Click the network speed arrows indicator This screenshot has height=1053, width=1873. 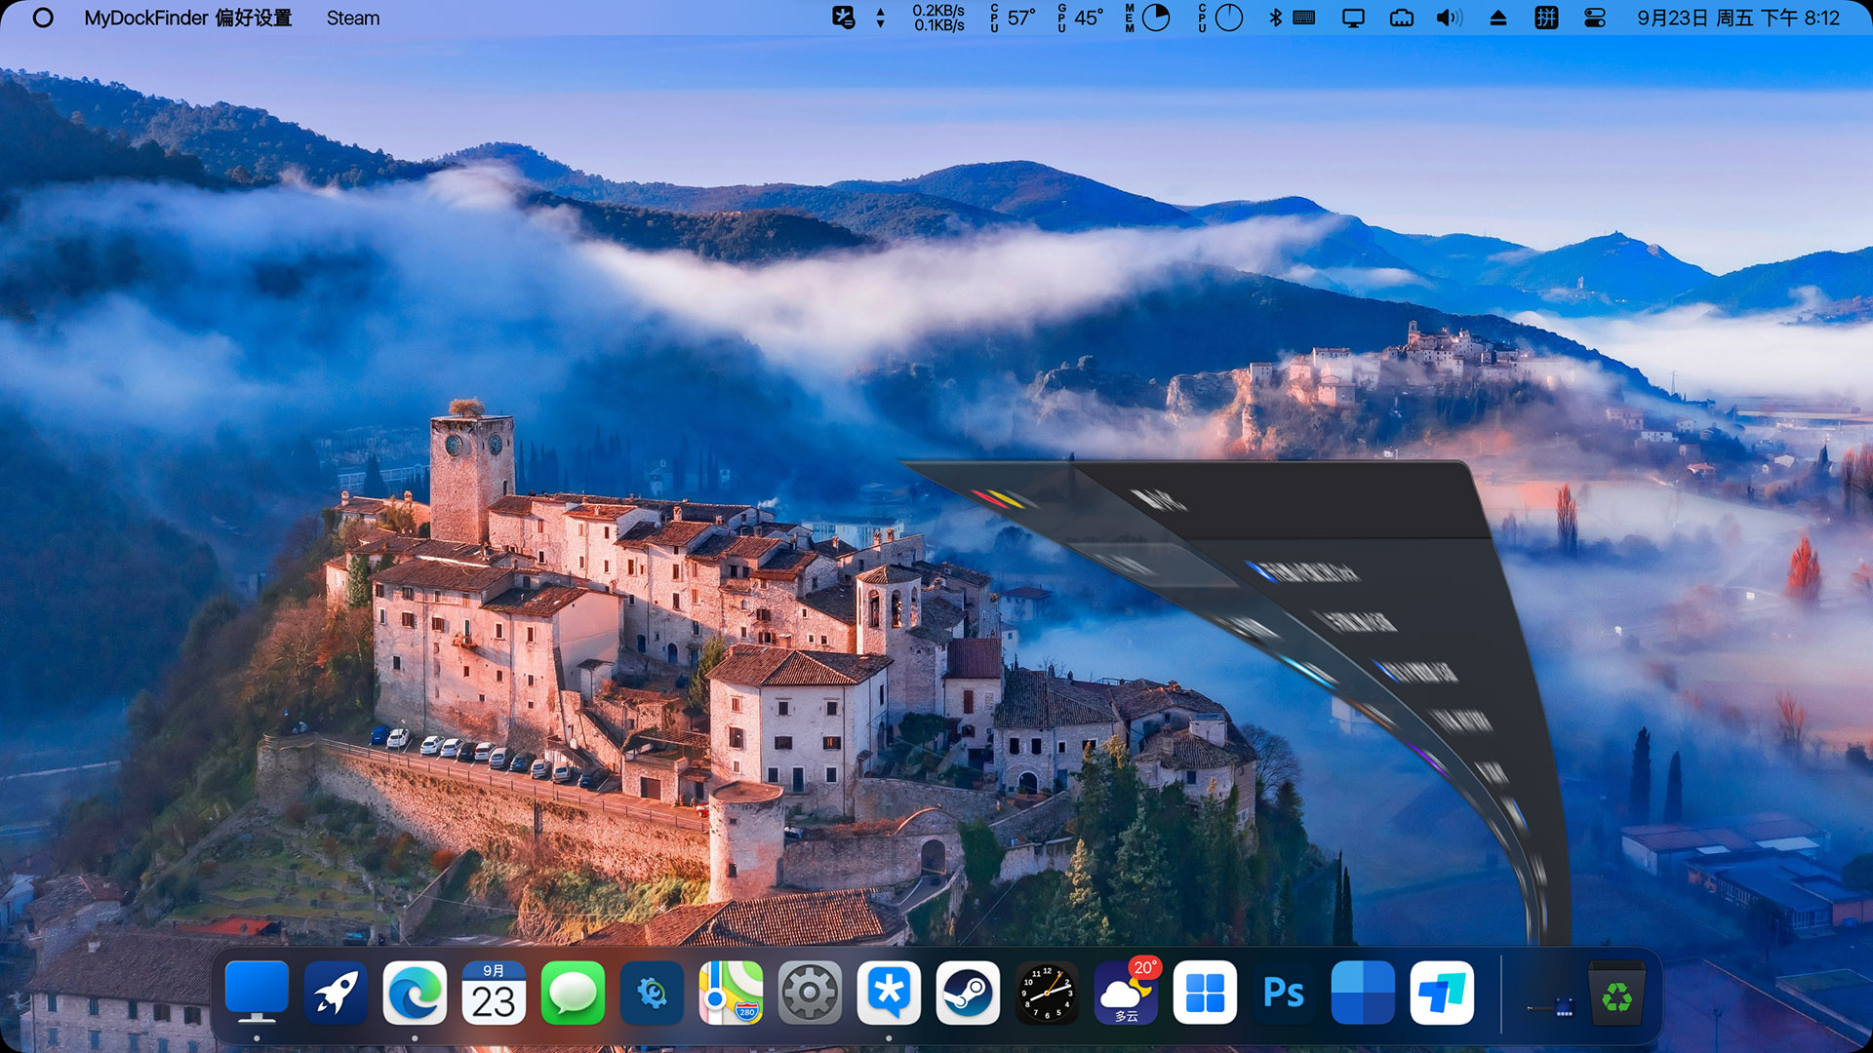pos(880,18)
